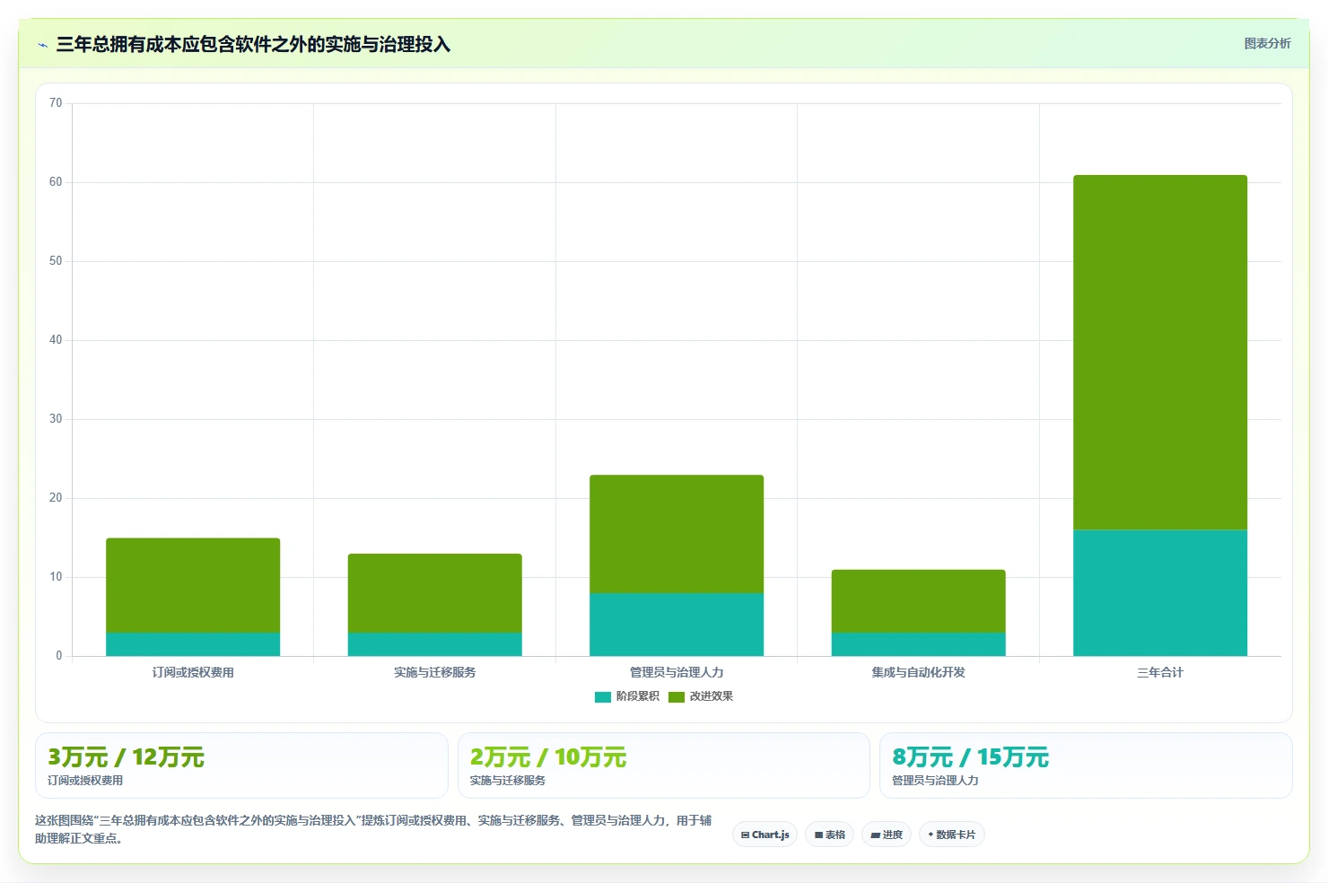Click teal bar segment for 订阅或授权费用

point(193,644)
